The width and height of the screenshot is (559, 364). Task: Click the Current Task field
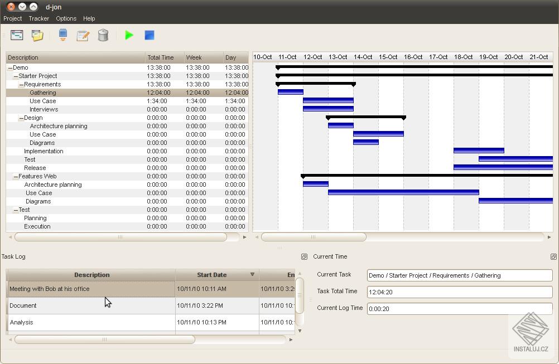(x=460, y=275)
